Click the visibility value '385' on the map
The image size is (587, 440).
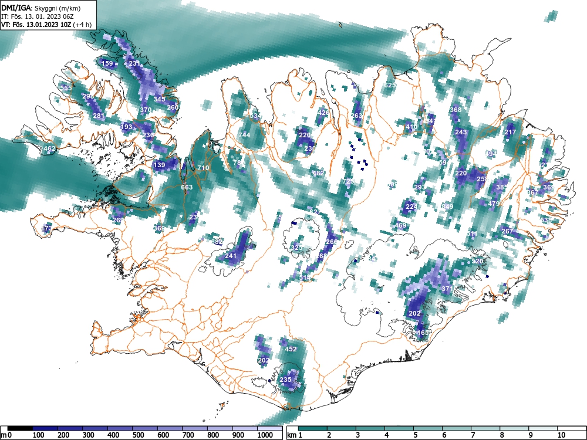pos(502,187)
